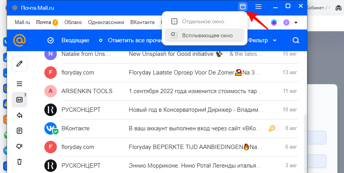Open the inbox envelope icon with badge 7
344x173 pixels.
[19, 100]
